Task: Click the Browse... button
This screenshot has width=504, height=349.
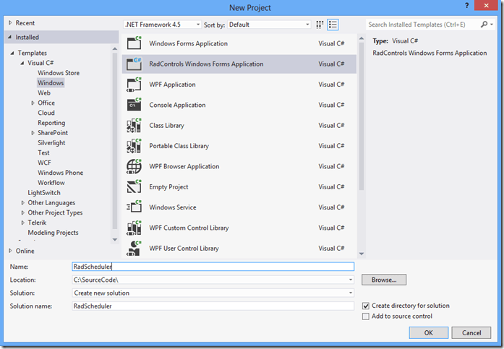Action: (x=384, y=280)
